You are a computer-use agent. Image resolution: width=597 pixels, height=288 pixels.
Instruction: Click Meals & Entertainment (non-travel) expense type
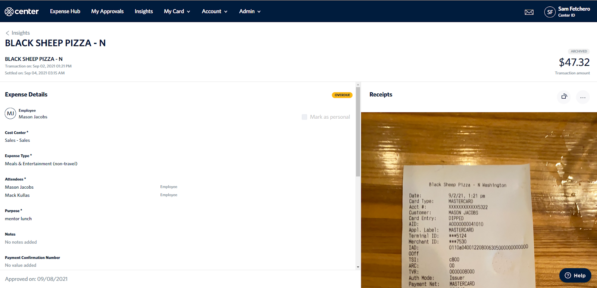41,164
